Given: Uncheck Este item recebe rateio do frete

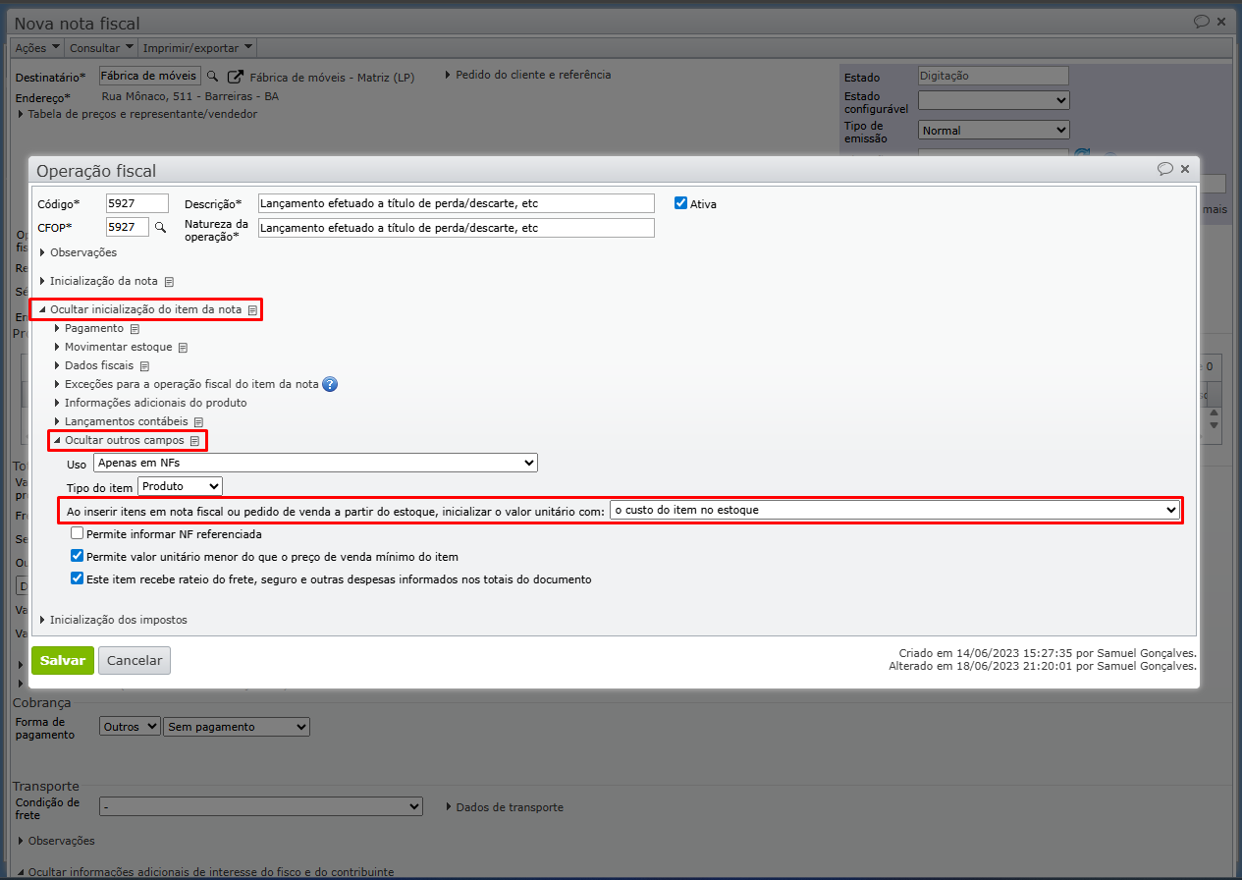Looking at the screenshot, I should click(78, 578).
